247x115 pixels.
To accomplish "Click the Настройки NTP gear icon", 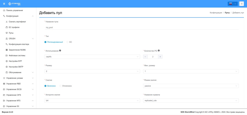I will coord(7,61).
